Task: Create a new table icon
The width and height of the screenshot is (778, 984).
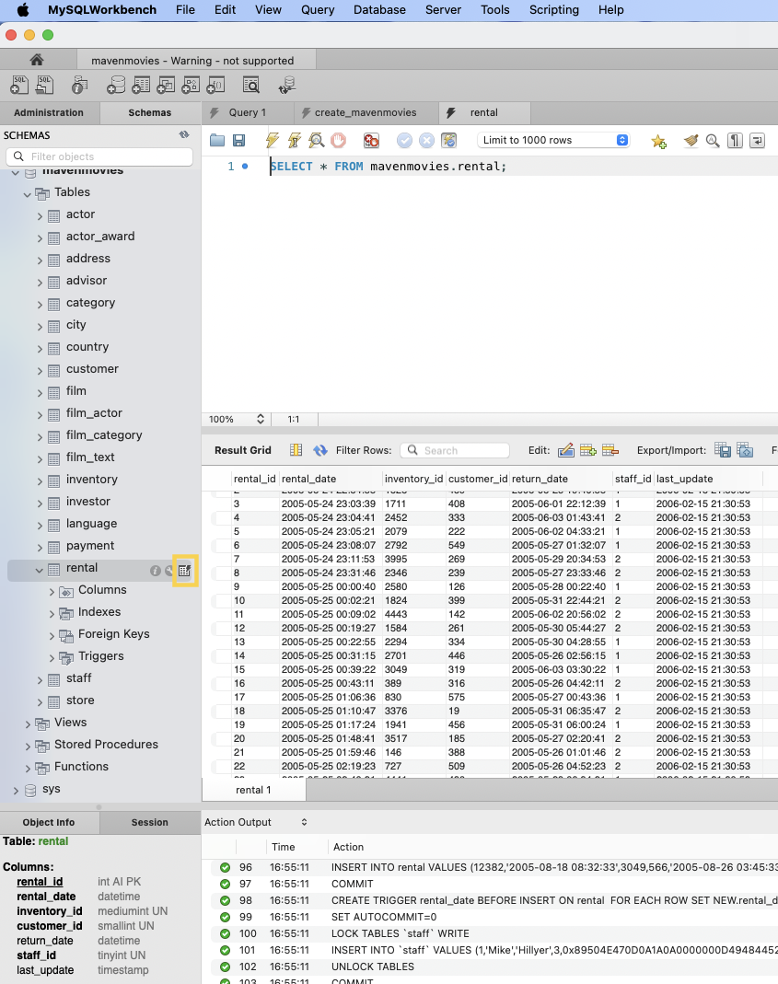Action: point(141,84)
